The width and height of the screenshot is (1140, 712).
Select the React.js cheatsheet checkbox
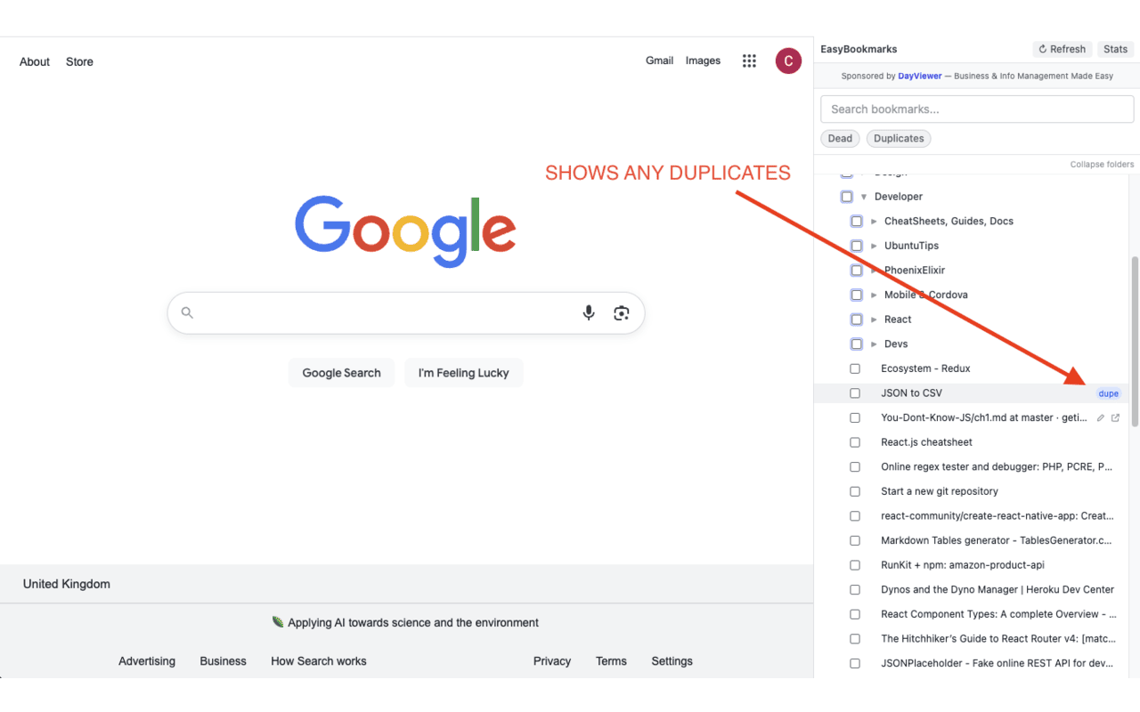point(855,442)
